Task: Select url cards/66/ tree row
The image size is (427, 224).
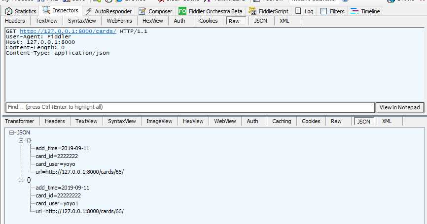Action: coord(79,212)
